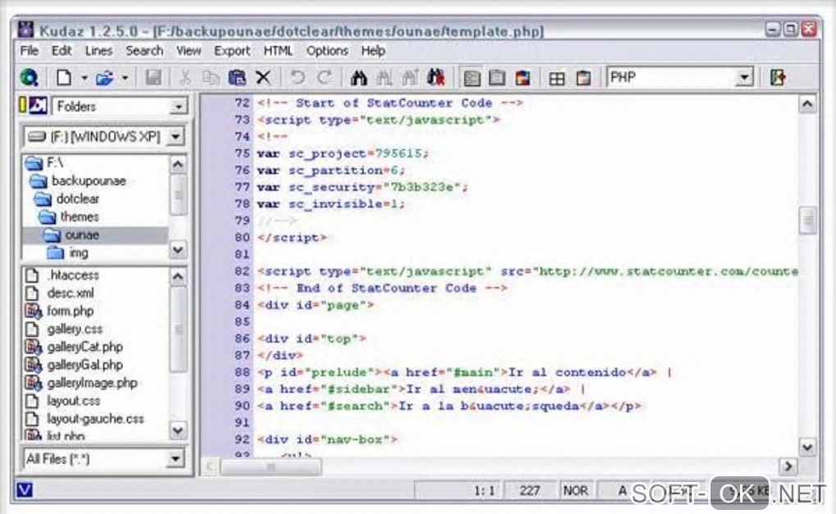The height and width of the screenshot is (514, 836).
Task: Click the NOR status bar indicator
Action: coord(576,490)
